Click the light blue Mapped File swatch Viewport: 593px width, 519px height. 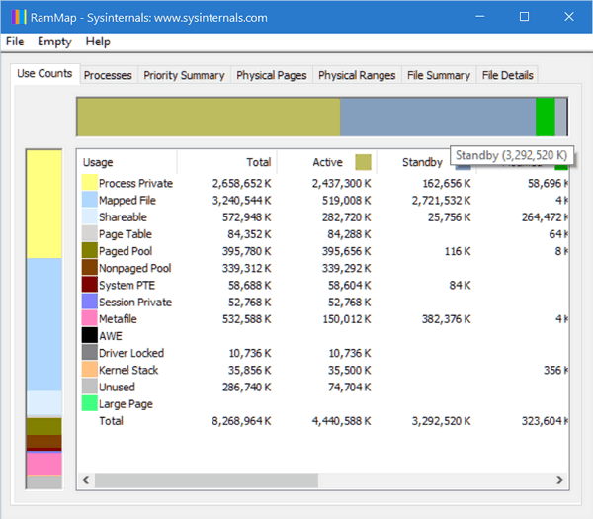click(x=90, y=200)
